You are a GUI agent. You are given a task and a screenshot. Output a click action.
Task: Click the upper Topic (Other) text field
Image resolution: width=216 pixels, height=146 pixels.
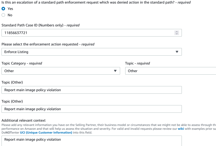pyautogui.click(x=92, y=90)
